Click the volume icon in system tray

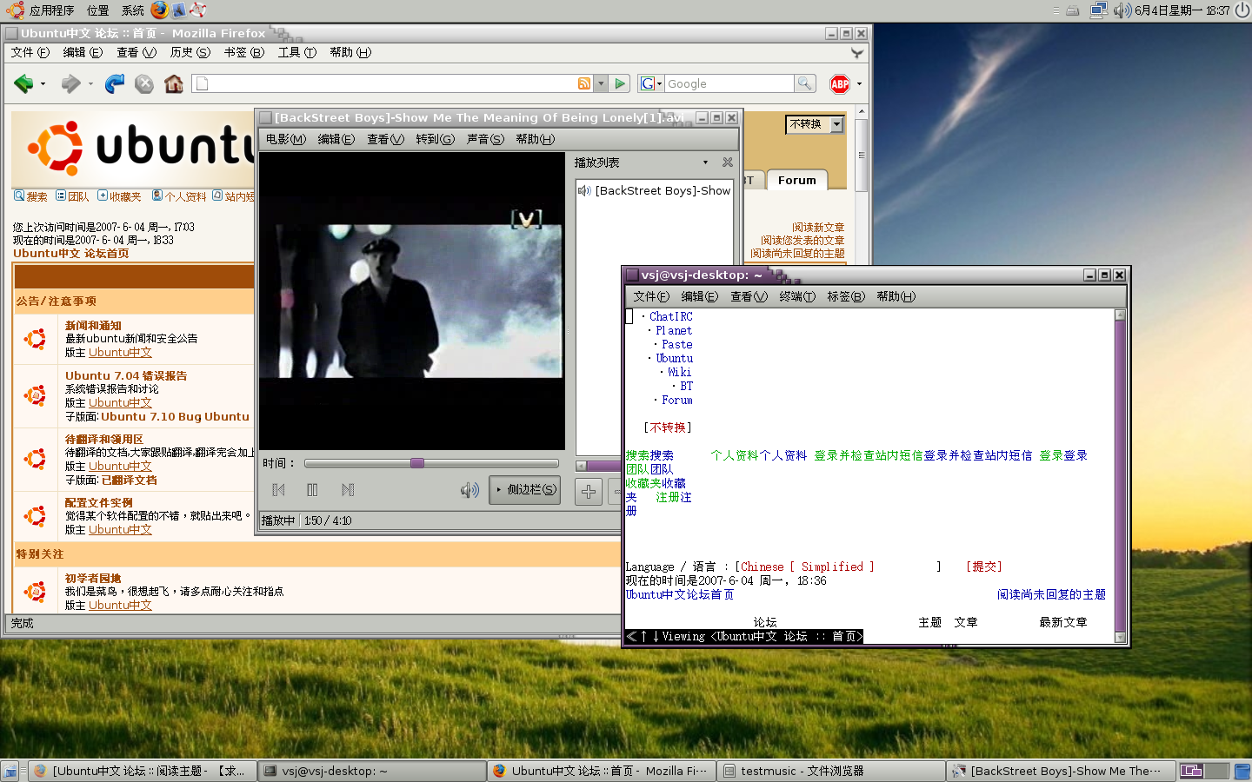pyautogui.click(x=1122, y=10)
